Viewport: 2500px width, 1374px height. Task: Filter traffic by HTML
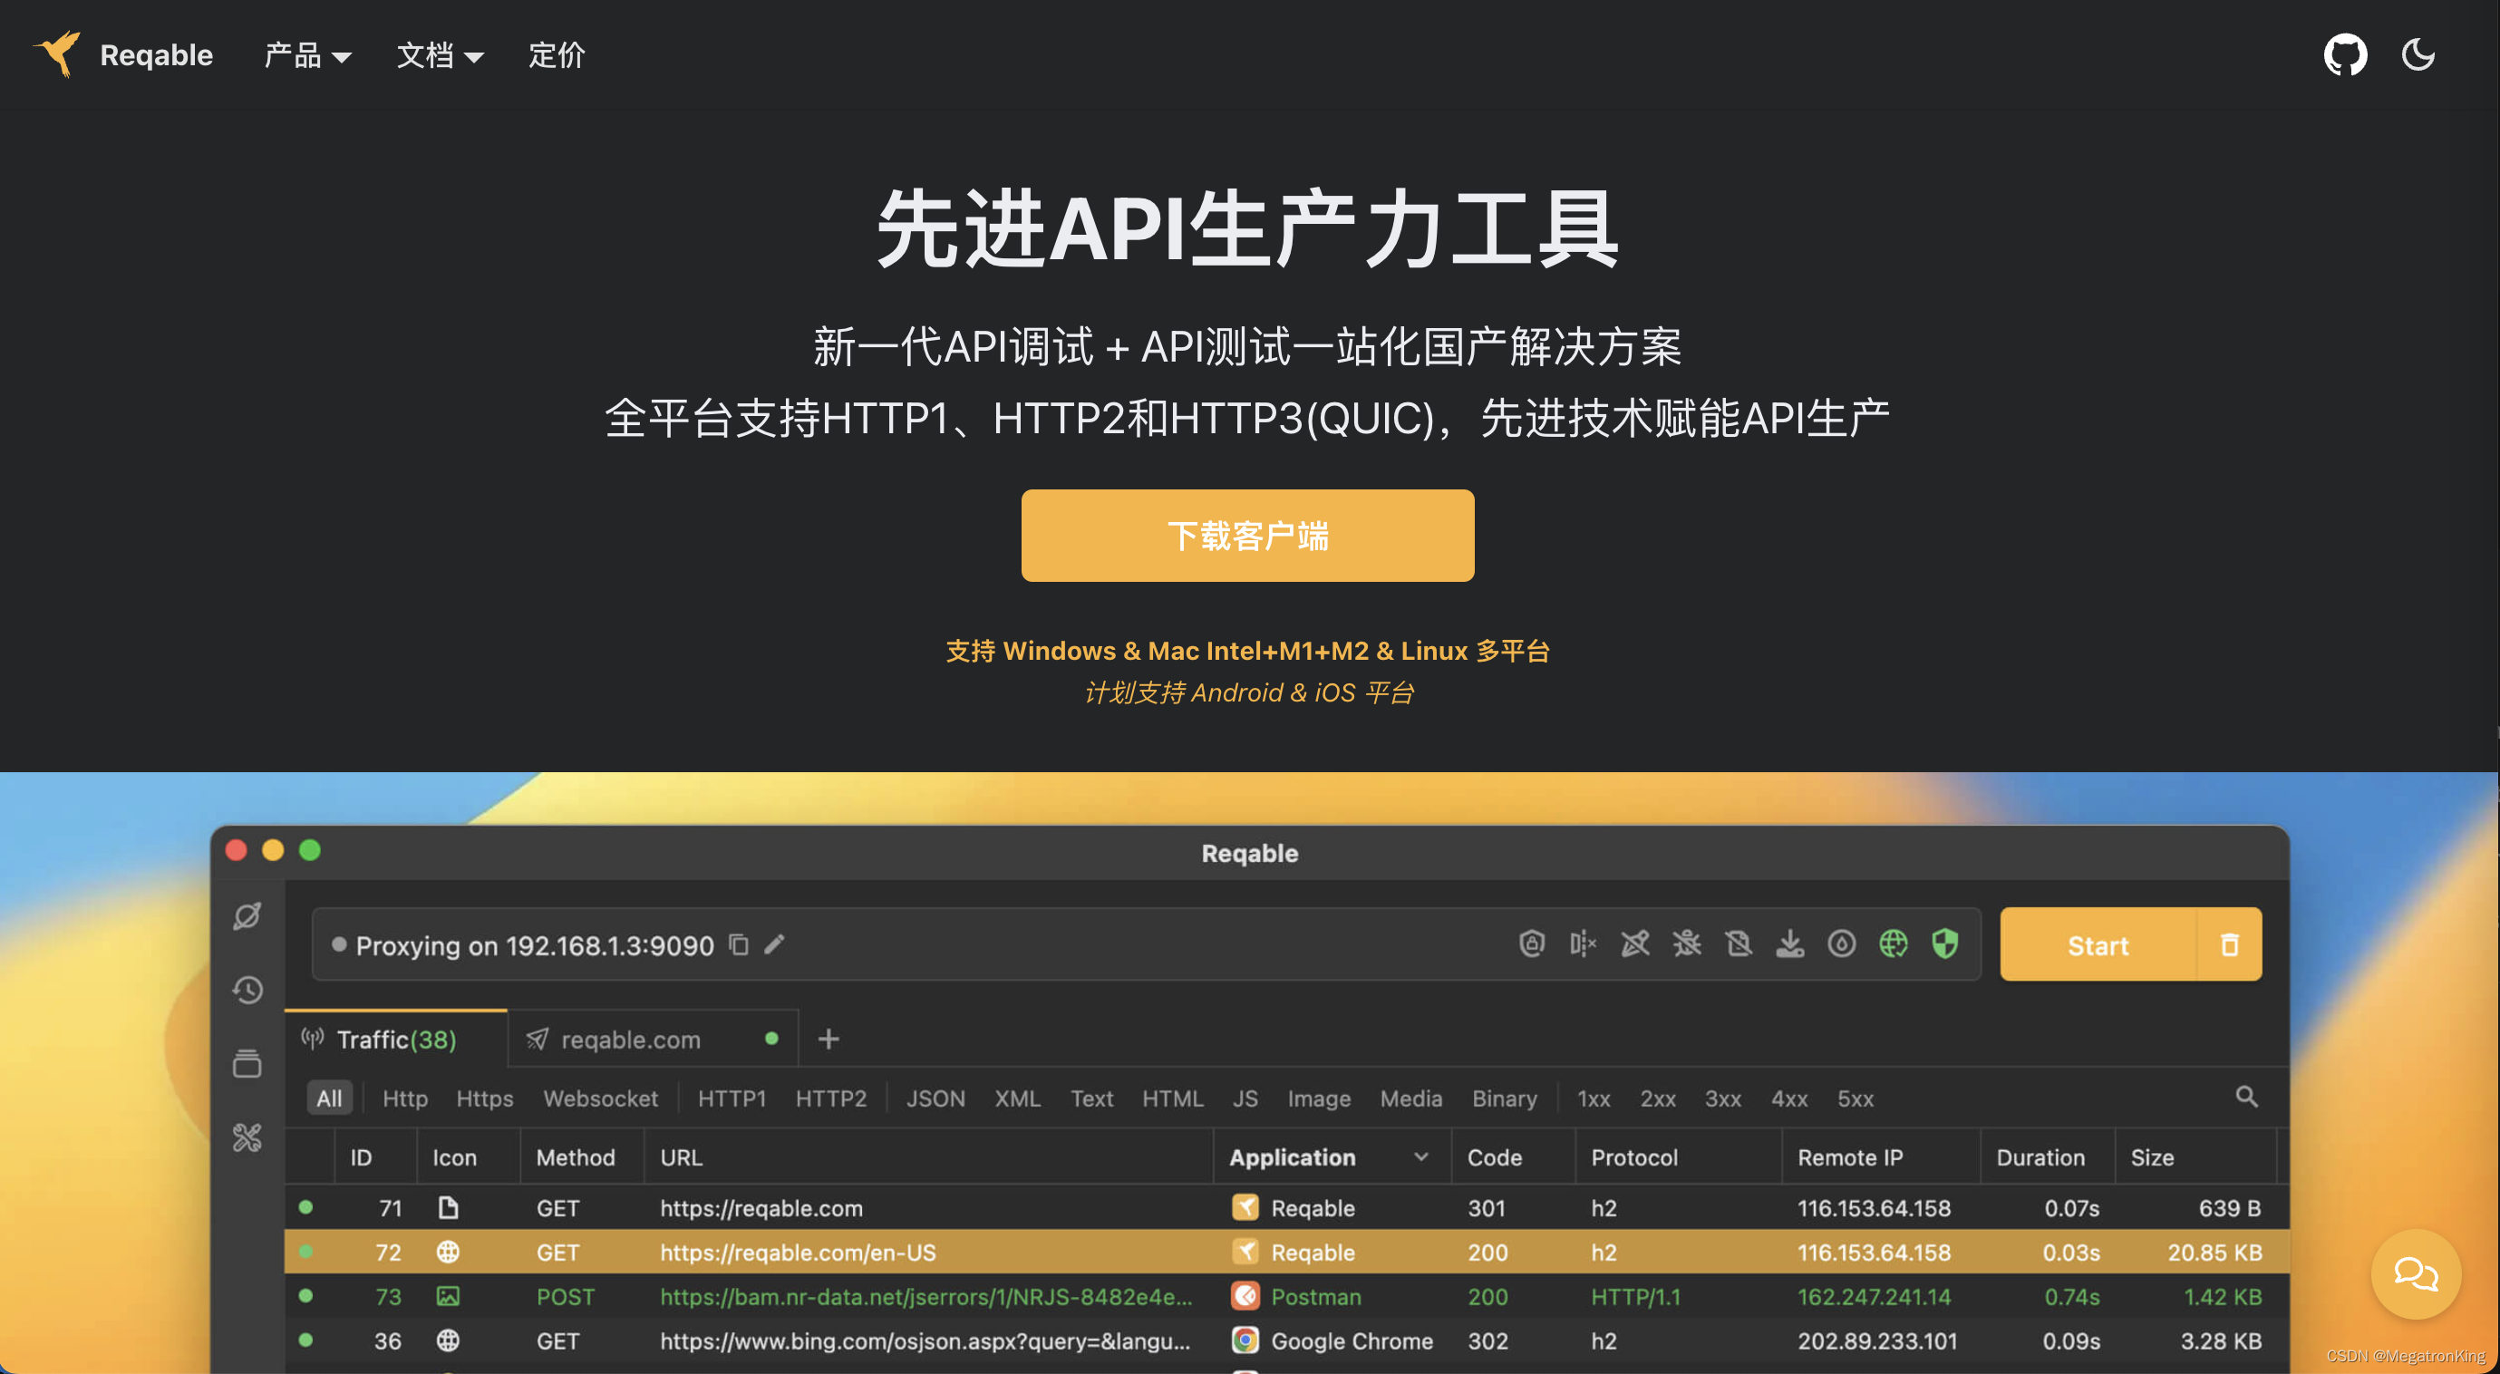1172,1098
